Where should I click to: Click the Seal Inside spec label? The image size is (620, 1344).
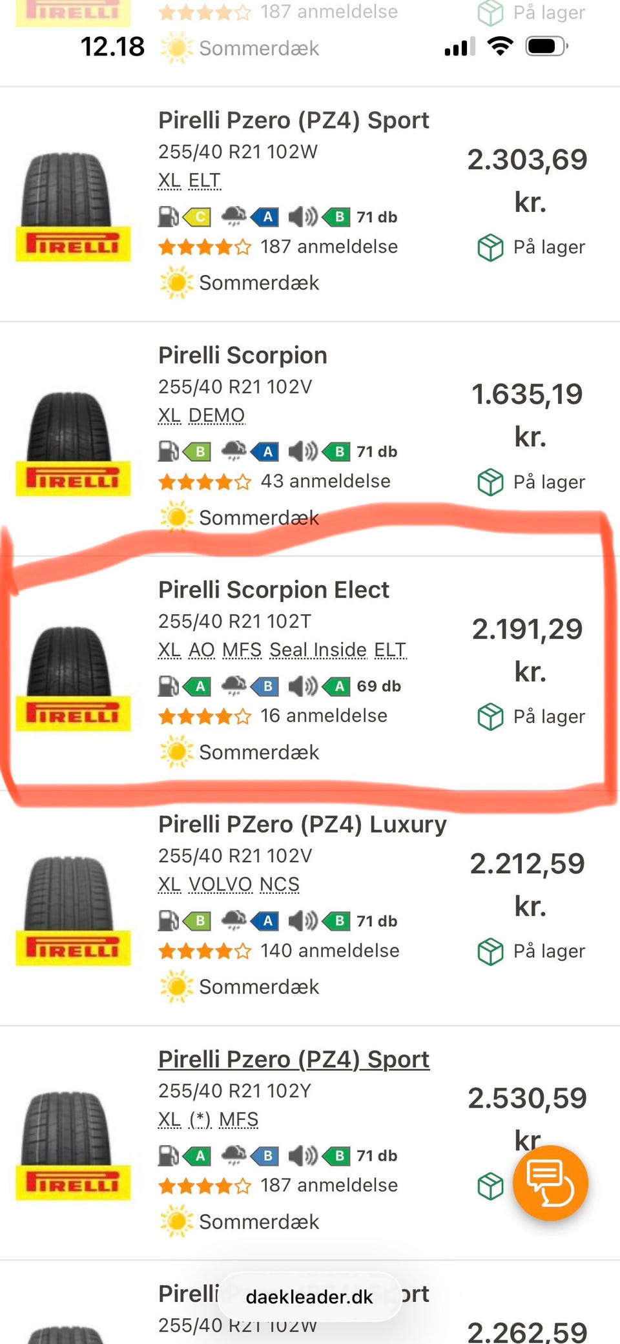coord(318,650)
